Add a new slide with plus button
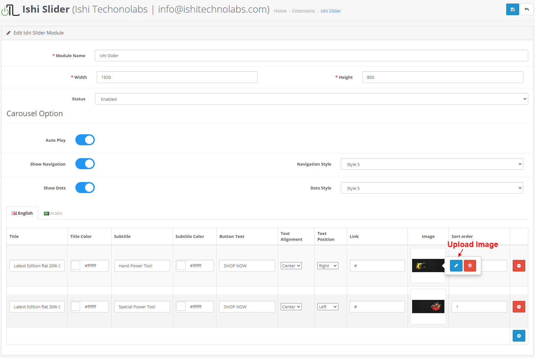The width and height of the screenshot is (535, 358). (519, 336)
